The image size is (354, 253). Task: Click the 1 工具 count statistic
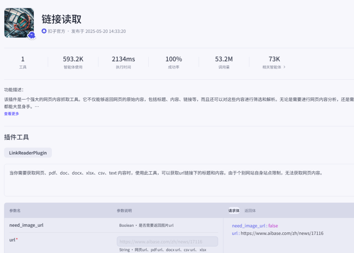point(23,59)
